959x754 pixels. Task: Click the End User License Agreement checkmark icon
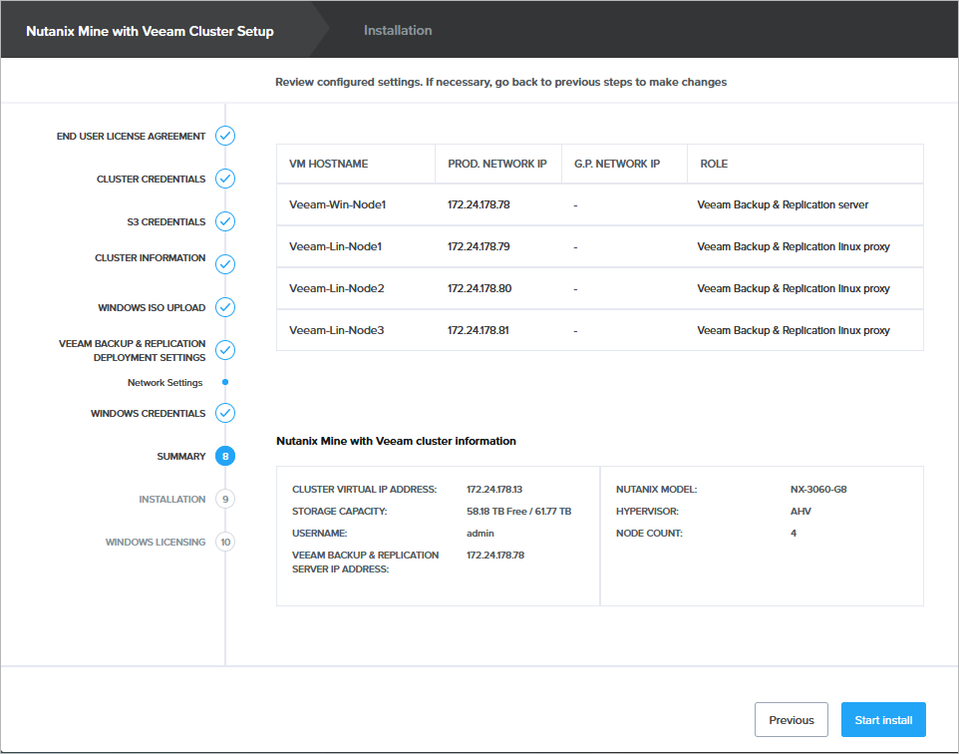225,136
